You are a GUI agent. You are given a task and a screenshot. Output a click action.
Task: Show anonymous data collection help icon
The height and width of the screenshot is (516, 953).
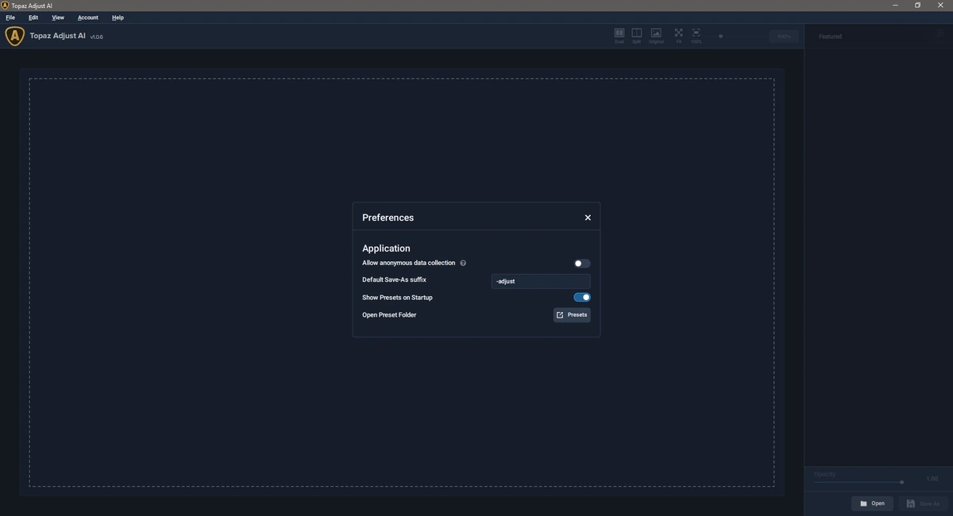[463, 263]
